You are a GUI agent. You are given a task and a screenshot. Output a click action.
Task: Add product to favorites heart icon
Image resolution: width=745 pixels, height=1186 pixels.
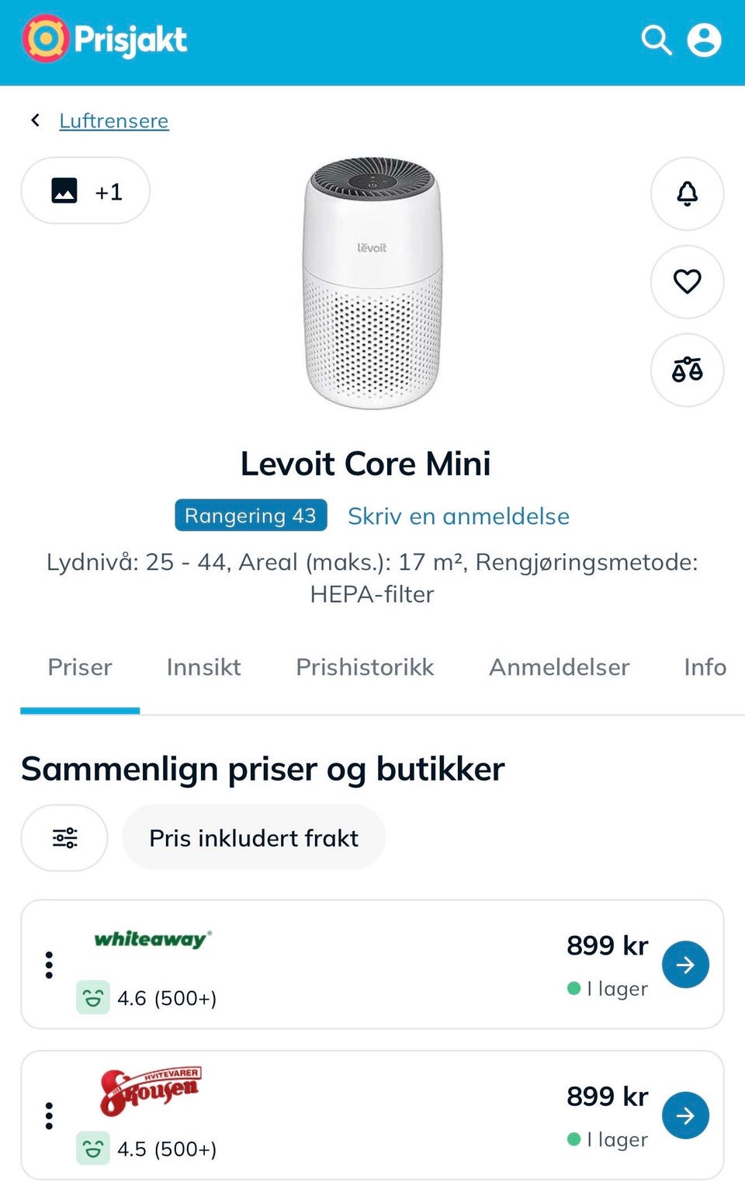click(x=687, y=281)
